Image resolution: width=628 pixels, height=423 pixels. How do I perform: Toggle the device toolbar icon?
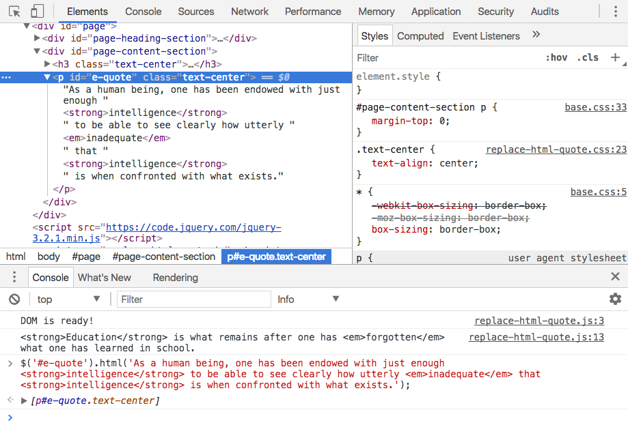point(38,12)
